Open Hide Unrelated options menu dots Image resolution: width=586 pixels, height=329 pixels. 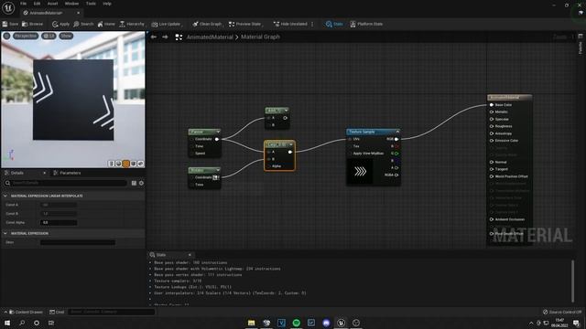tap(312, 24)
